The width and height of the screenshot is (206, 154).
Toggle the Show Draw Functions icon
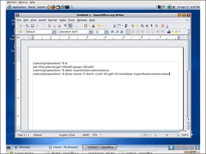click(126, 26)
